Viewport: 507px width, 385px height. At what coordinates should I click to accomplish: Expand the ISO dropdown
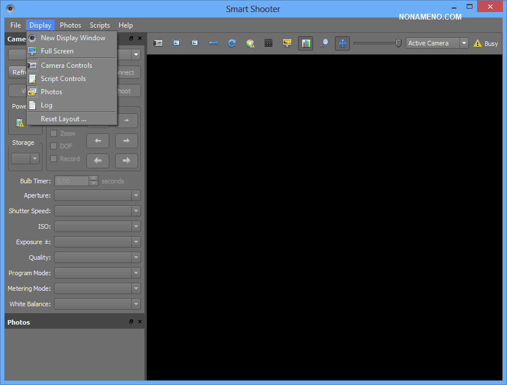click(97, 226)
